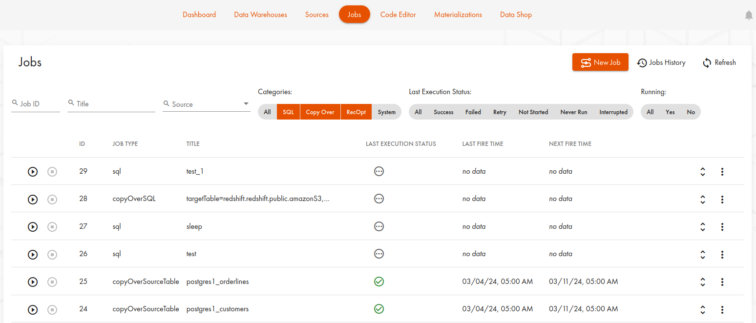The image size is (756, 323).
Task: Click stop icon for job 28
Action: click(52, 200)
